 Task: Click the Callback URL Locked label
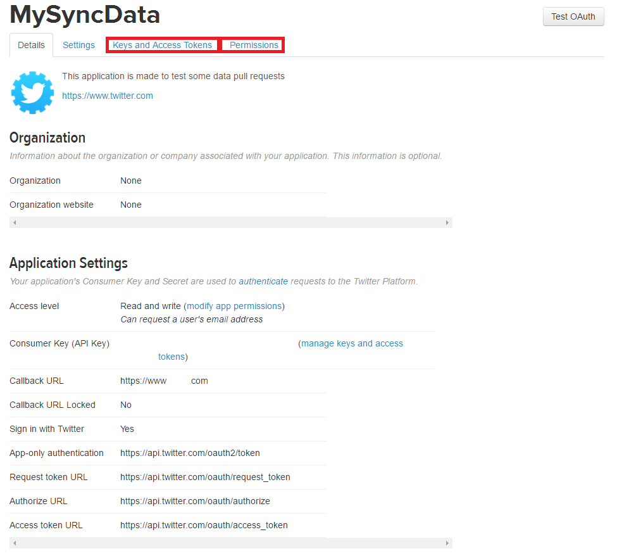53,405
